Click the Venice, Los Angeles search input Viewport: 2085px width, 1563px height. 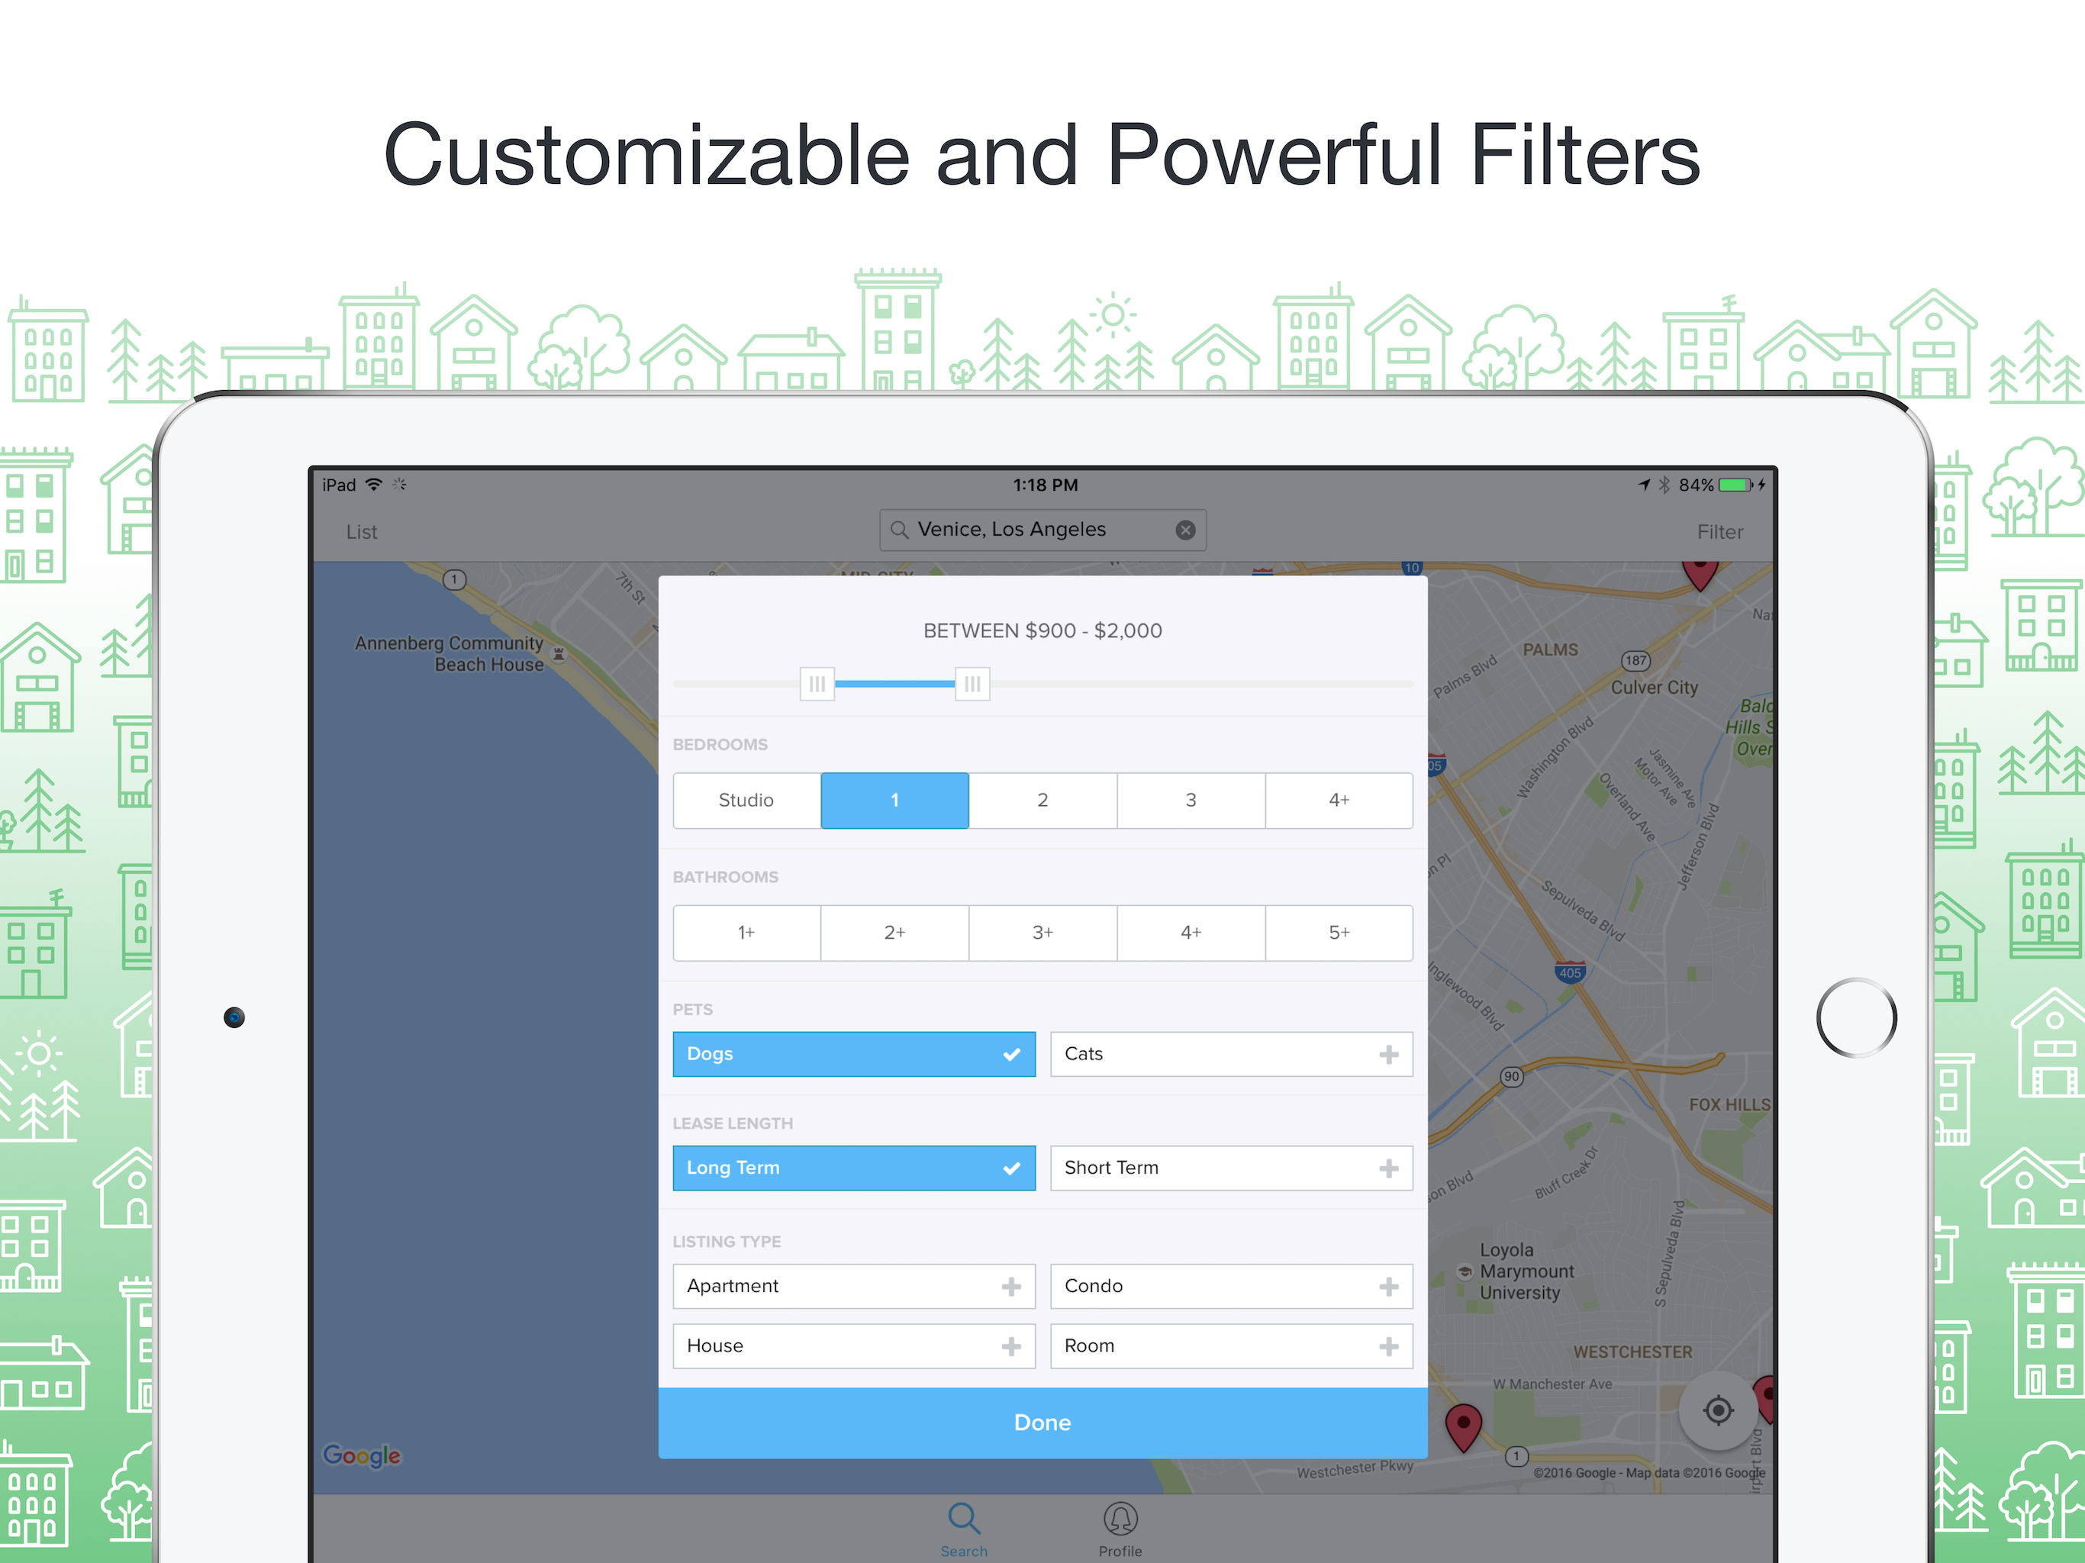1042,530
